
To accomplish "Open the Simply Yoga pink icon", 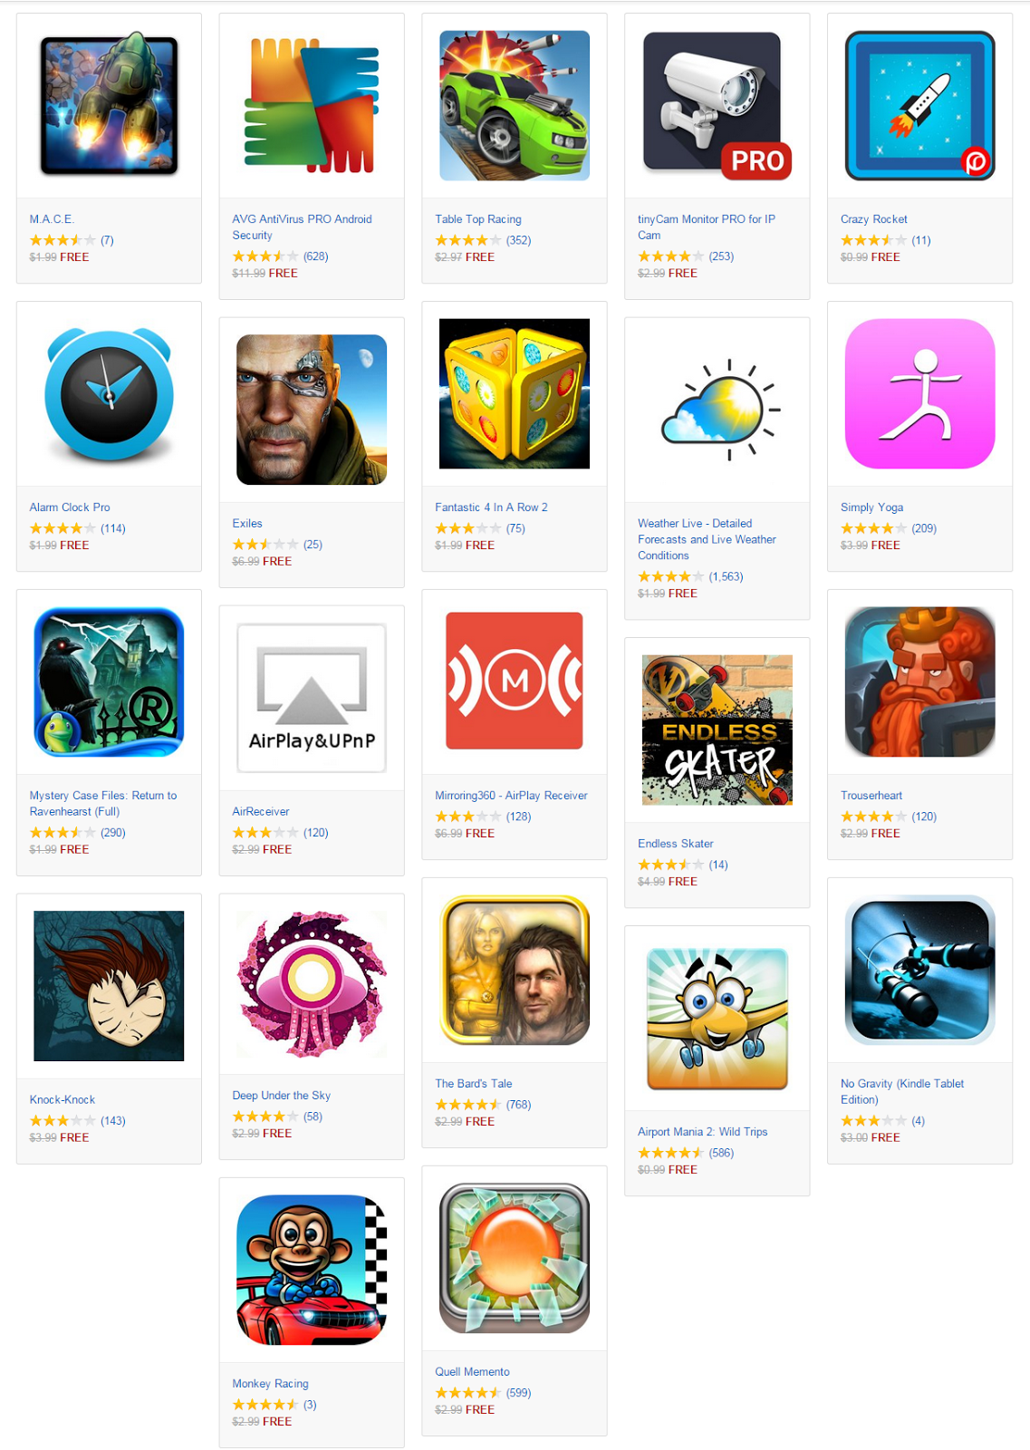I will [x=919, y=393].
